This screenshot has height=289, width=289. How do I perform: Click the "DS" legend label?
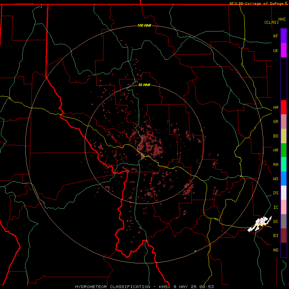[276, 193]
